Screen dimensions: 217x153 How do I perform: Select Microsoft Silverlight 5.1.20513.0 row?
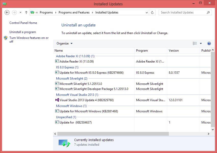(132, 84)
